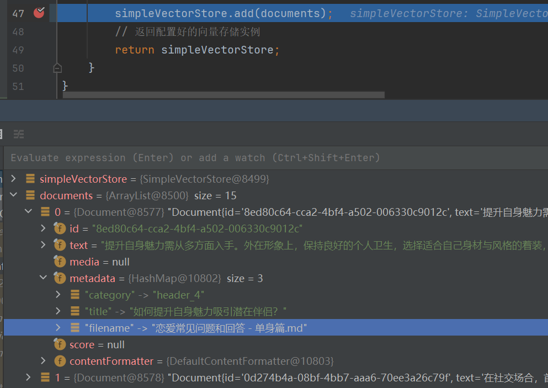Click the element icon of Document@8577 row

click(x=45, y=211)
